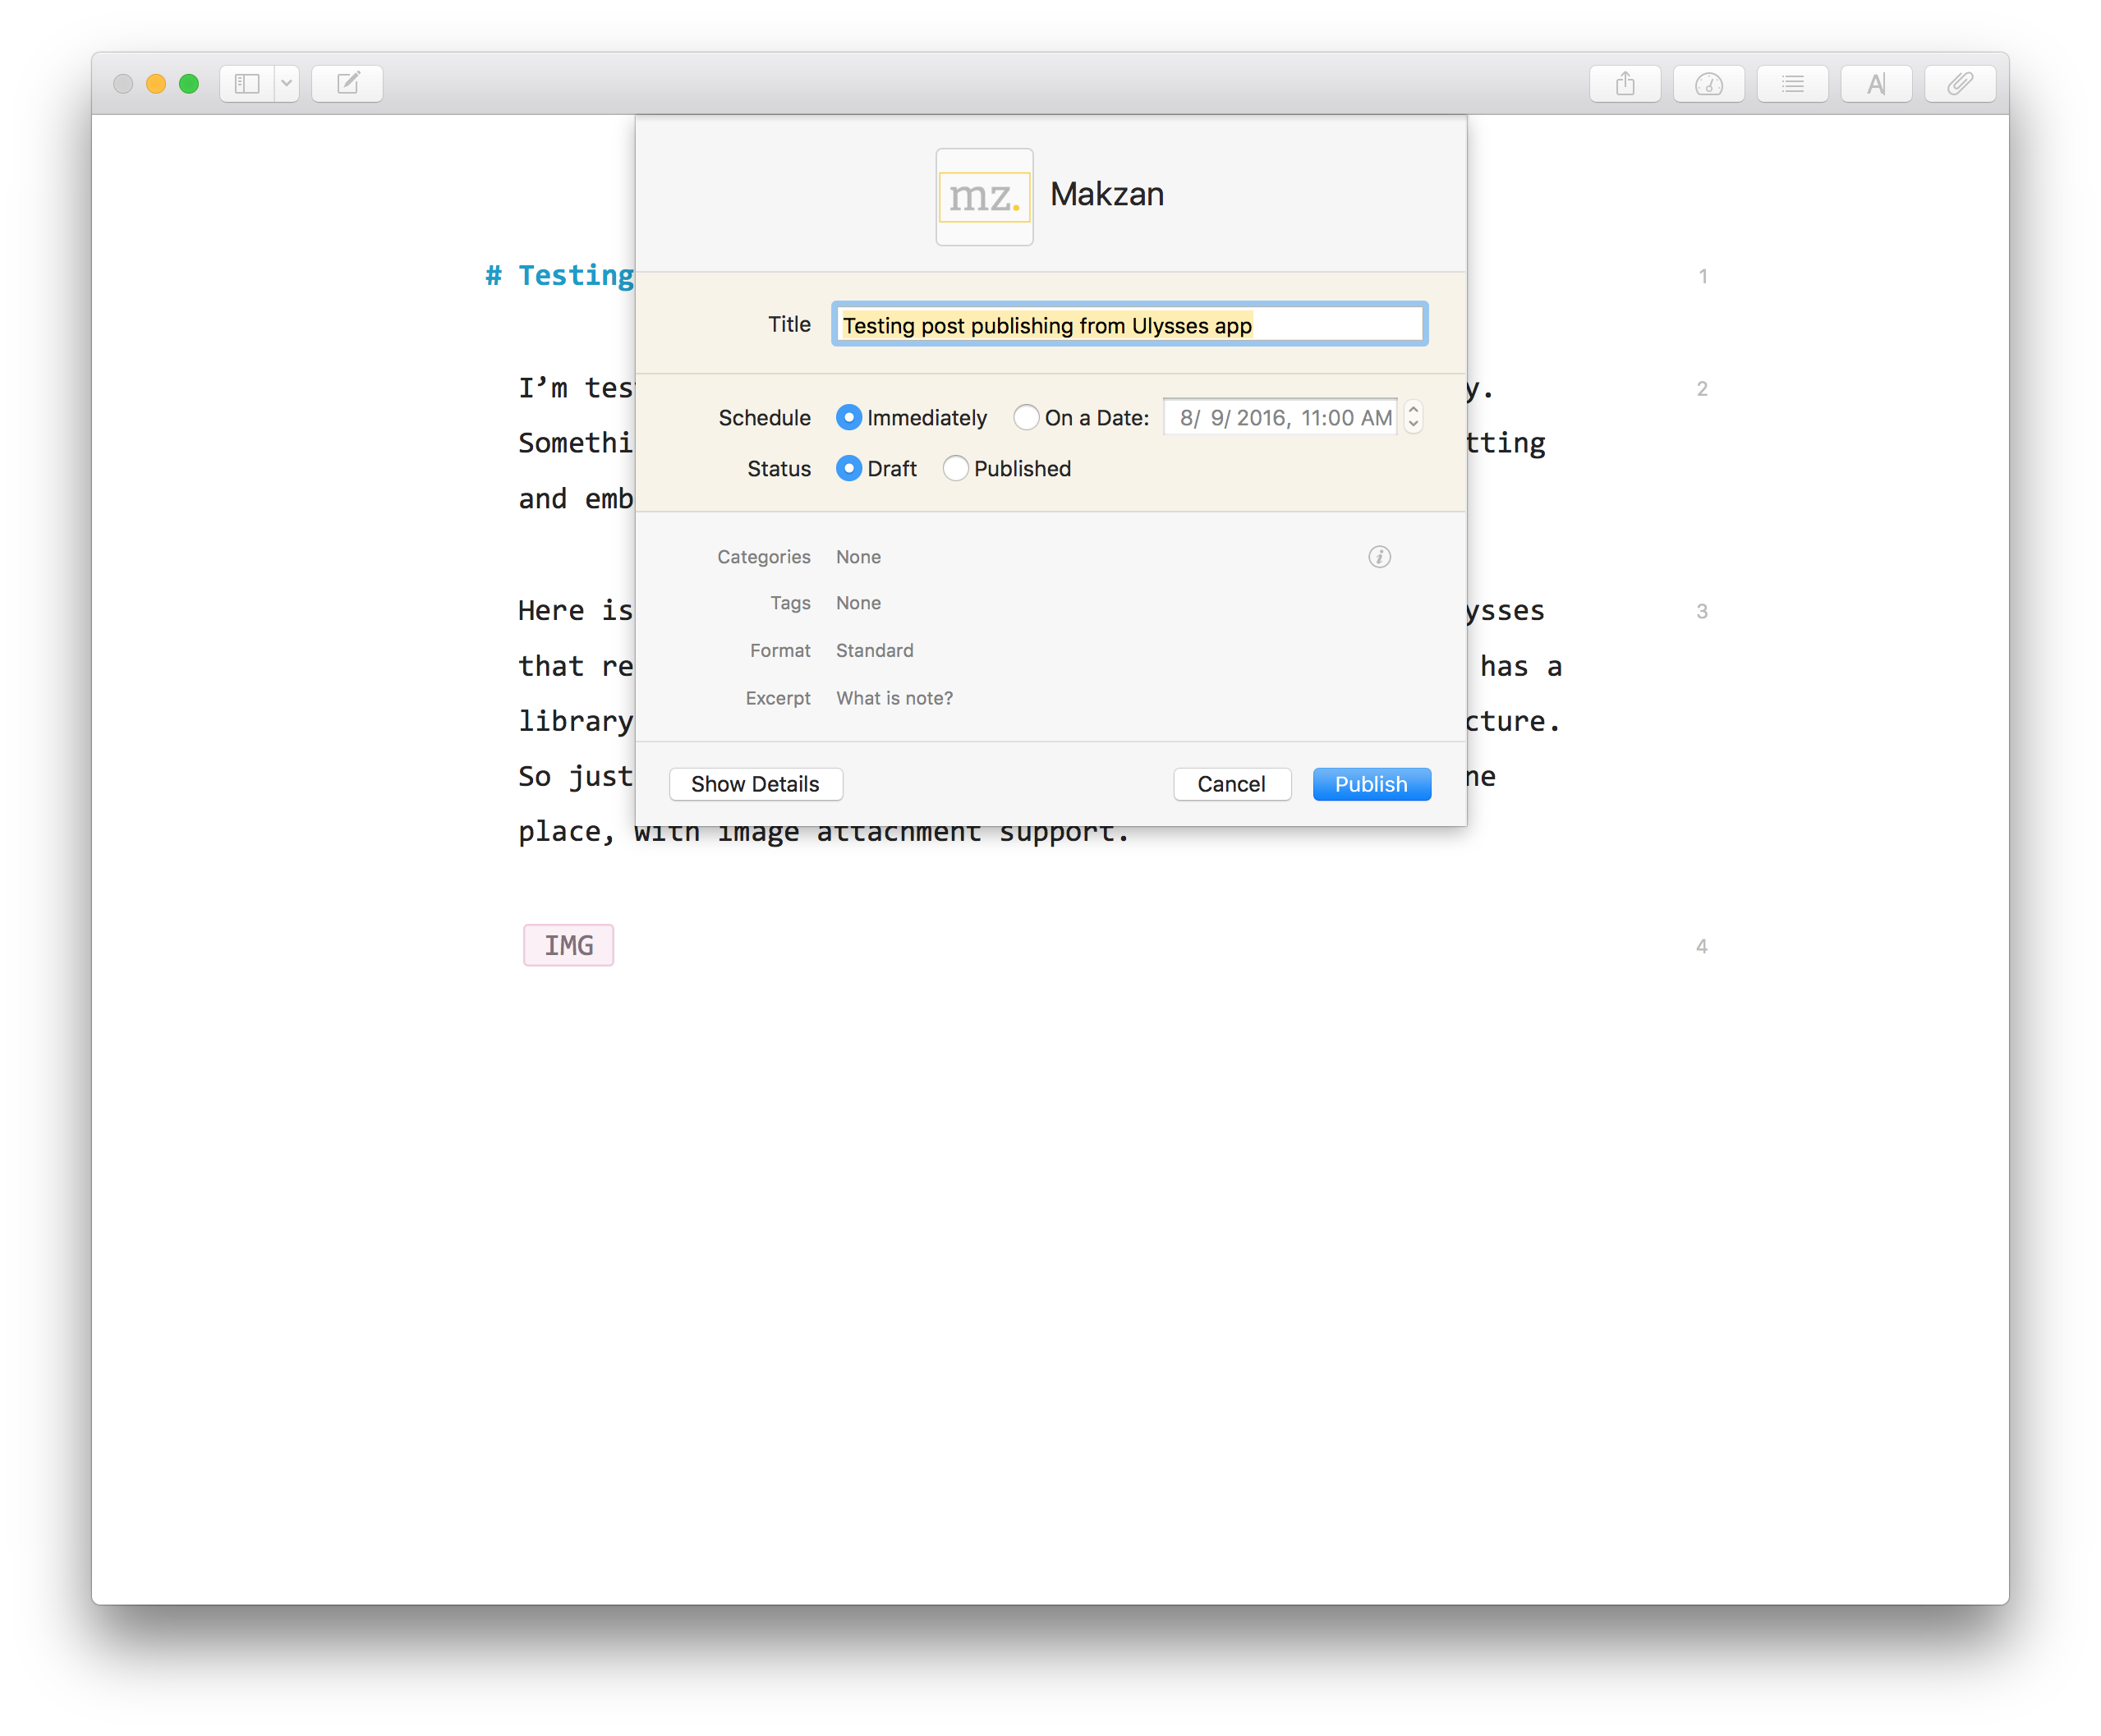Cancel the publishing dialog
This screenshot has height=1736, width=2101.
[1231, 784]
